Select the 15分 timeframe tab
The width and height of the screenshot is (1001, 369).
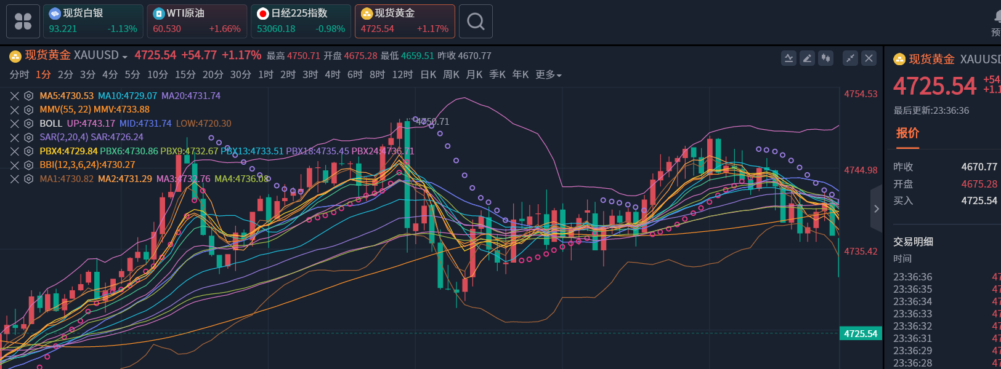[x=185, y=74]
